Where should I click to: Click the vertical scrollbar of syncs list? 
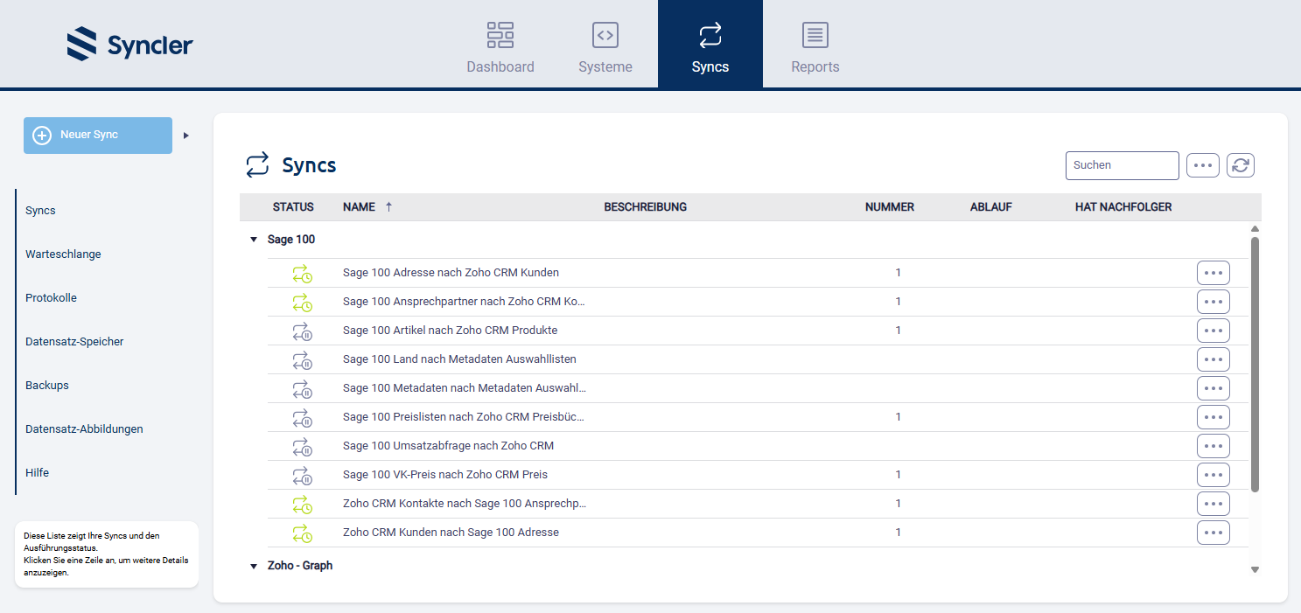click(1255, 363)
